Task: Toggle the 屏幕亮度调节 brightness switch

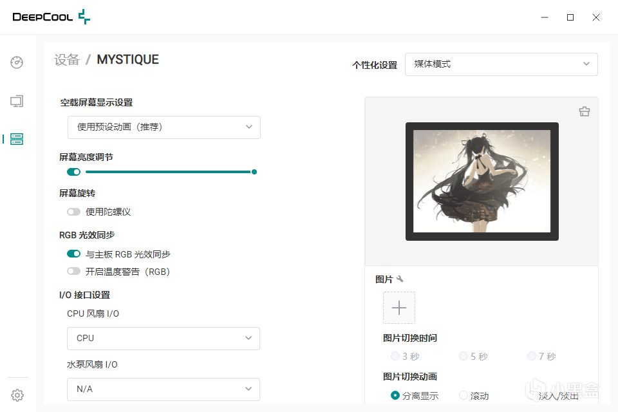Action: pyautogui.click(x=73, y=172)
